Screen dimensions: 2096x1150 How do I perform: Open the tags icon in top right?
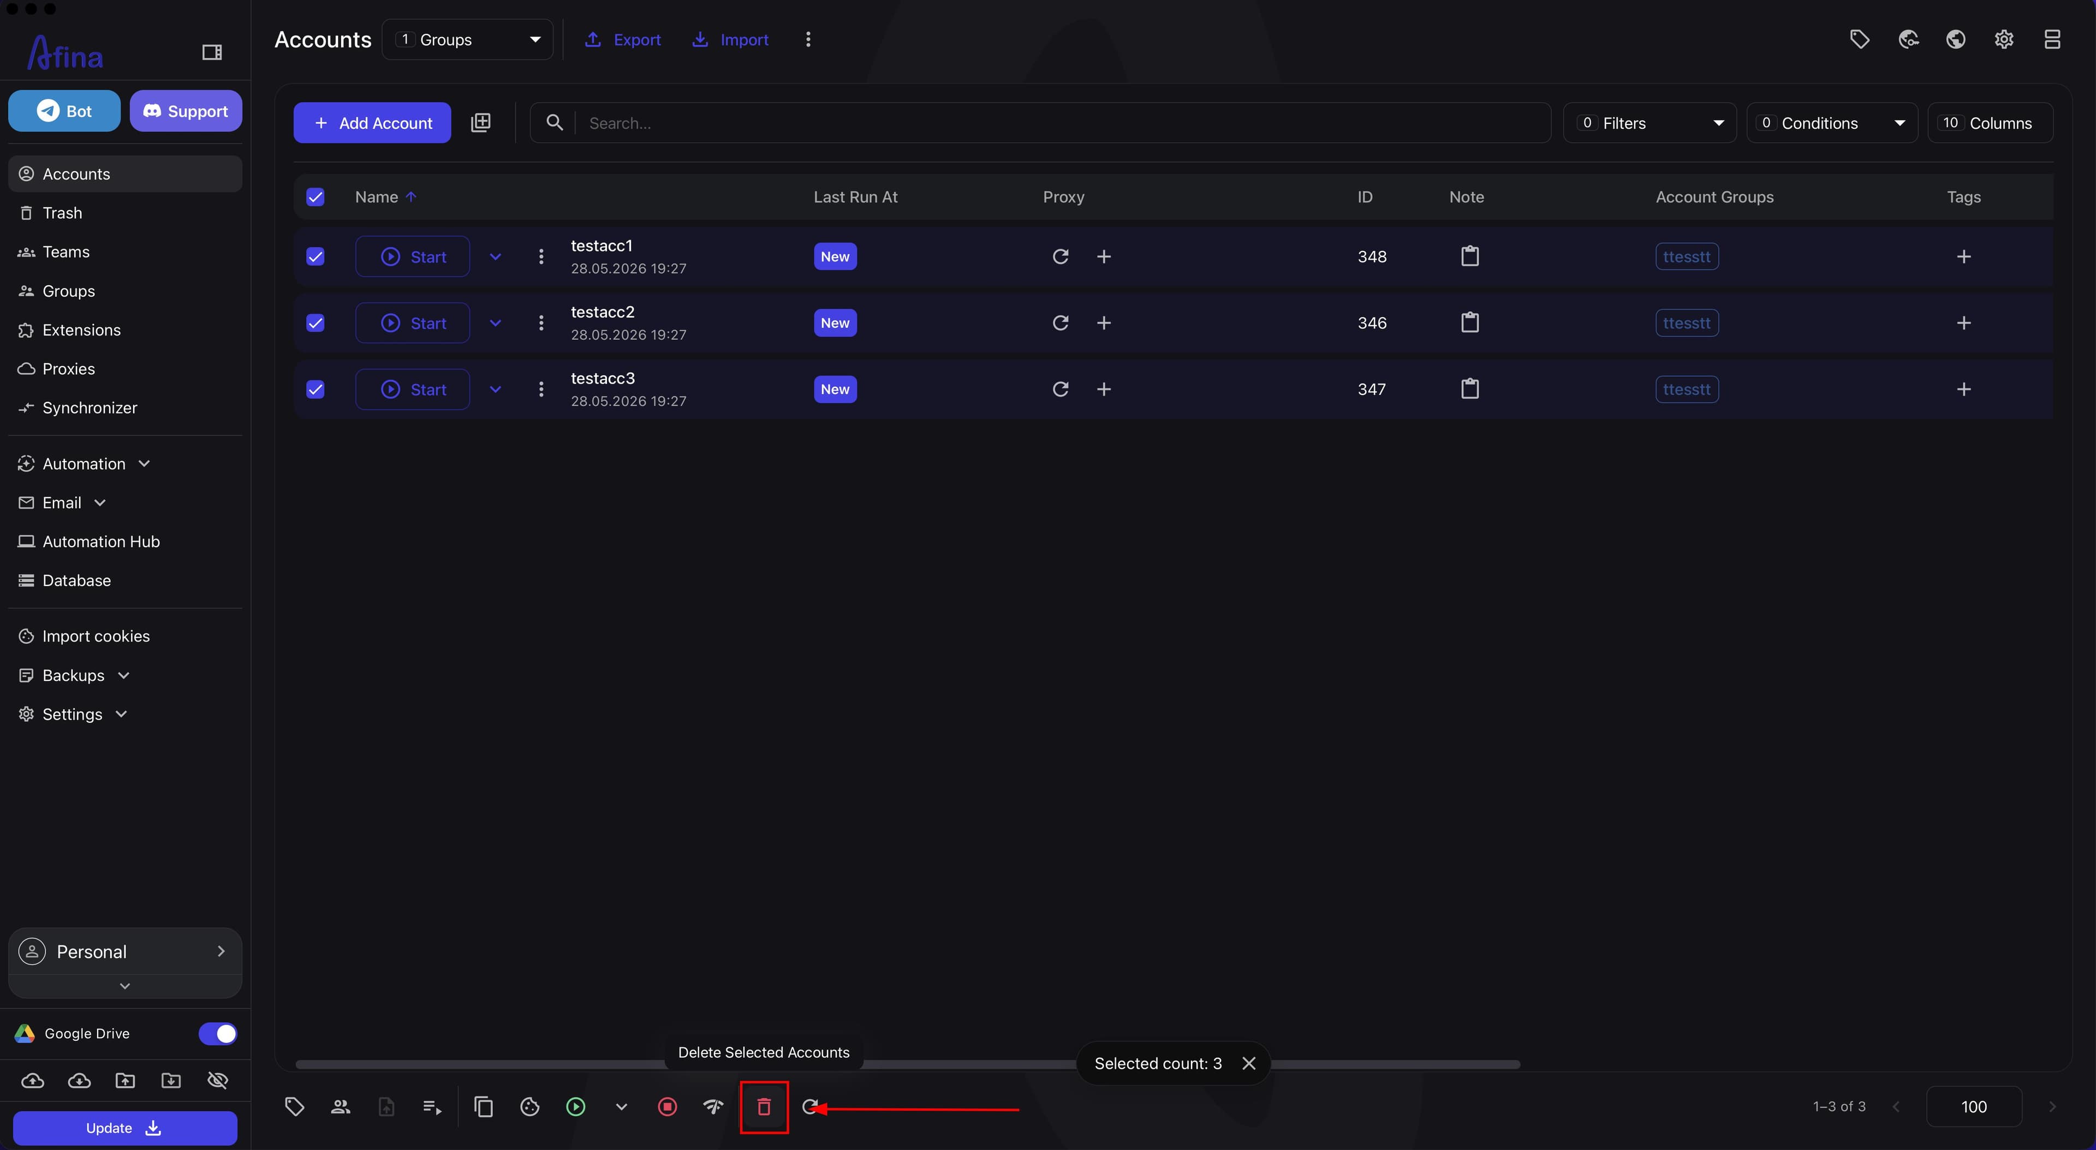1859,39
